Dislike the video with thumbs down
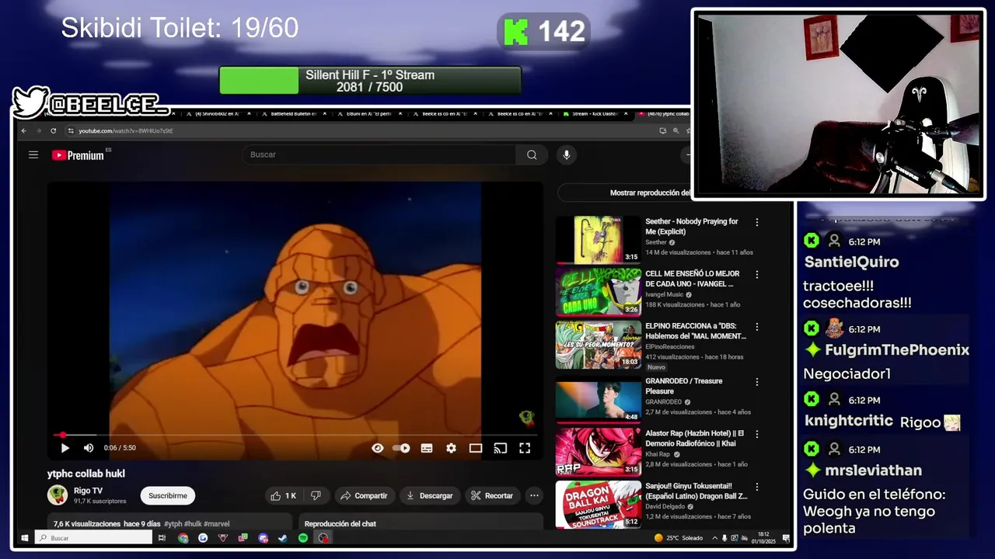This screenshot has width=995, height=559. [316, 495]
